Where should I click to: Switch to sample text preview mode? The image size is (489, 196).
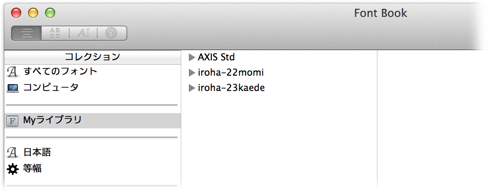26,33
